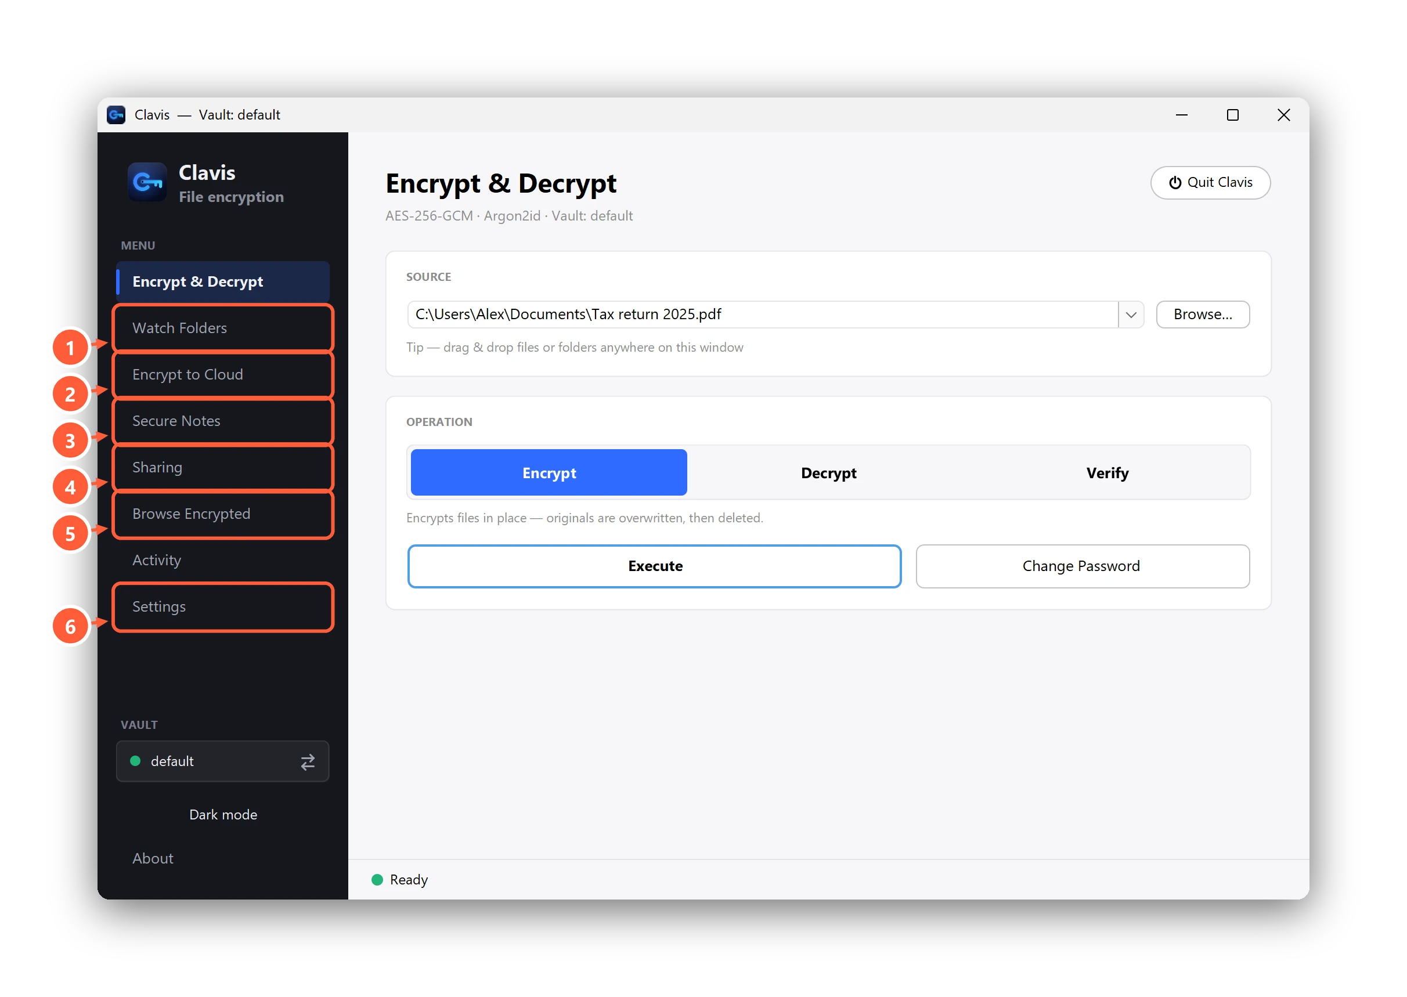Click the green vault status dot

(136, 761)
